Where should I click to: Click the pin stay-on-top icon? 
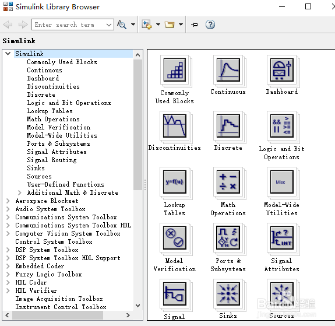pos(194,25)
